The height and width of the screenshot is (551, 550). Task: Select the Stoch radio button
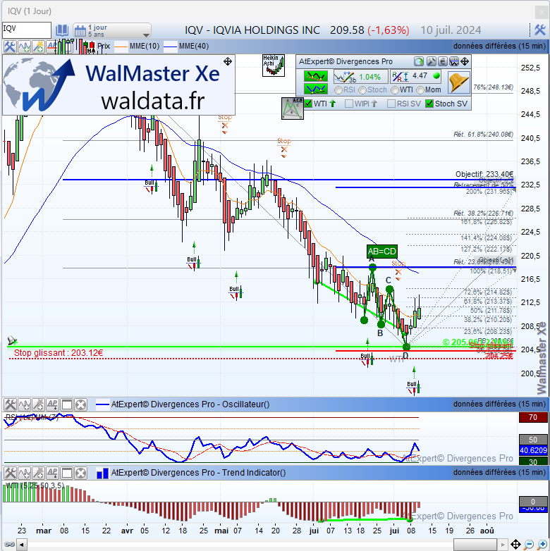(x=362, y=90)
